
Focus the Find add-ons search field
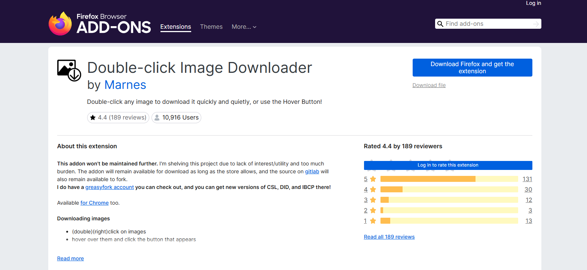point(488,24)
